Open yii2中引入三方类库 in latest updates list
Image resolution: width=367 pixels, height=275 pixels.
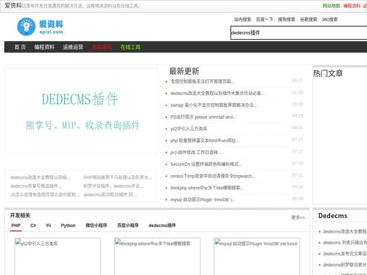click(189, 129)
